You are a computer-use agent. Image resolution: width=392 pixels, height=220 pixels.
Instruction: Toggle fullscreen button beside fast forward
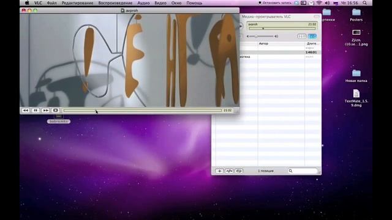click(x=56, y=110)
